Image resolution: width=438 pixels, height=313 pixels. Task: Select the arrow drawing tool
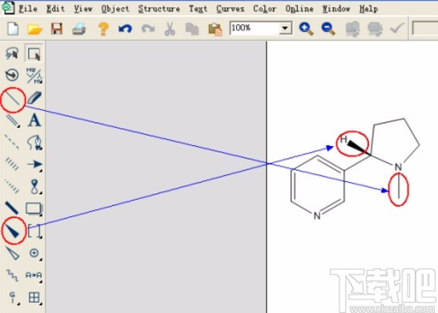34,164
